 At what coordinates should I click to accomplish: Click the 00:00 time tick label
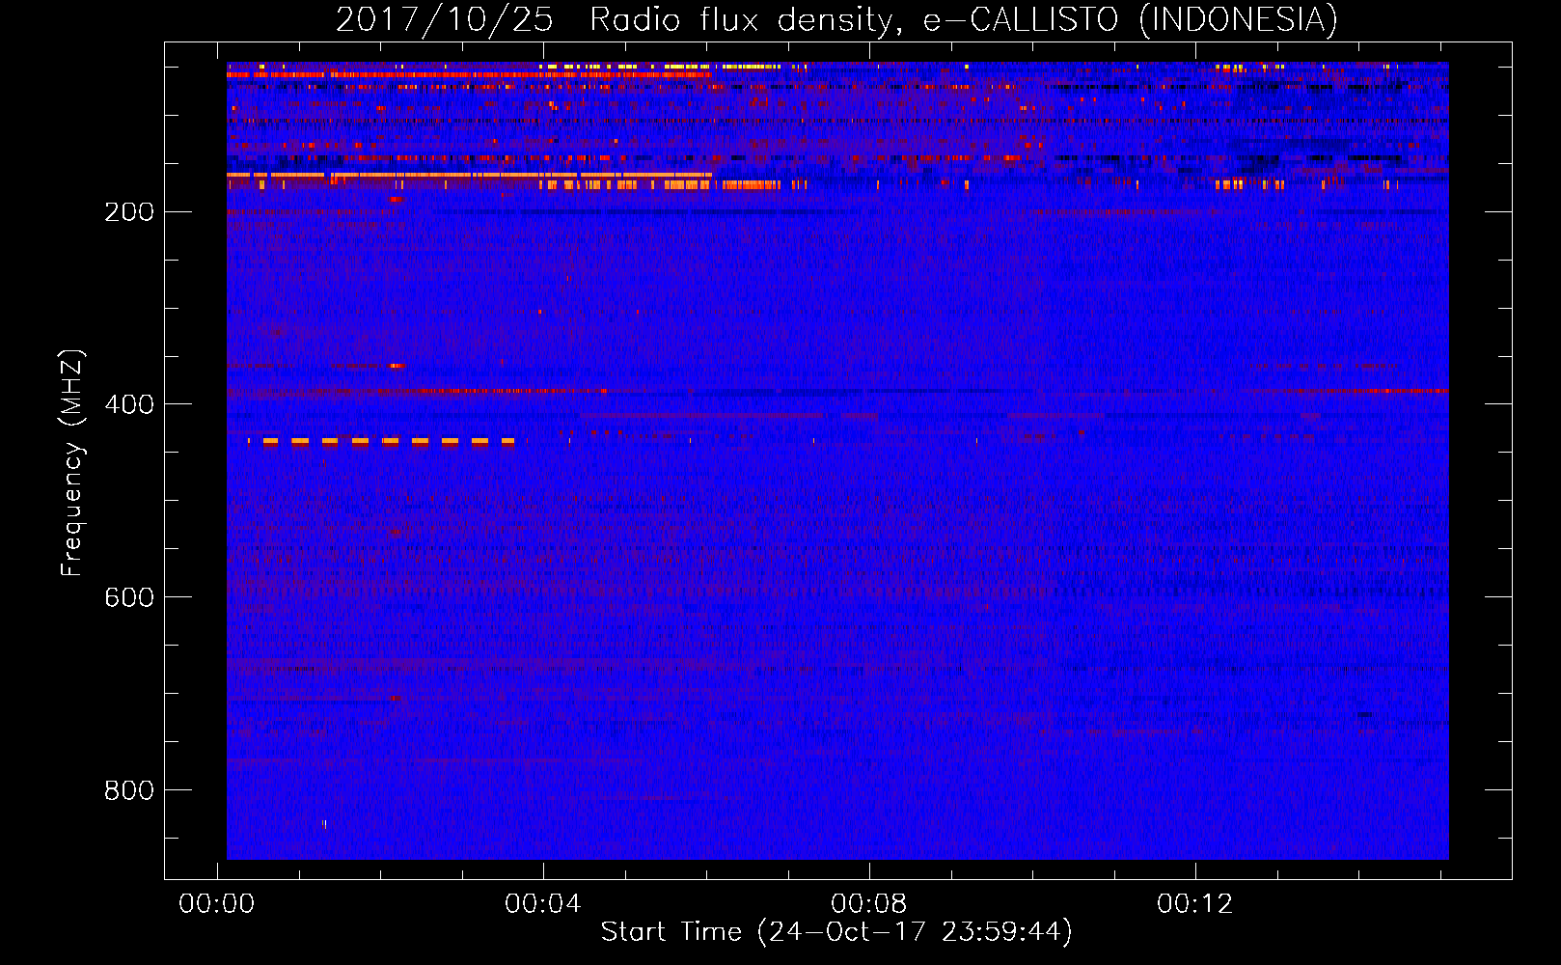click(x=217, y=904)
